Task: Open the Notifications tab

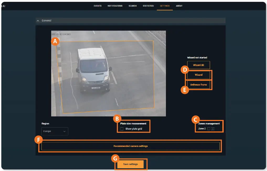Action: (x=115, y=6)
